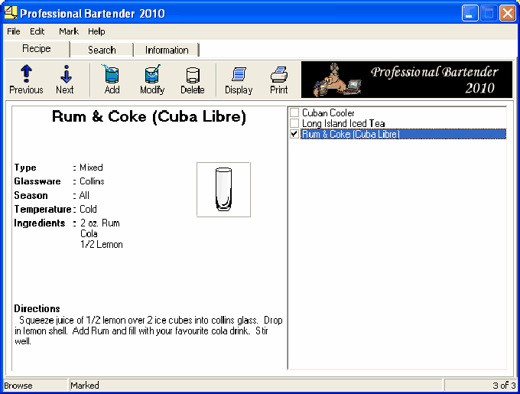Screen dimensions: 520x394
Task: Click the app icon in title bar
Action: [x=11, y=13]
